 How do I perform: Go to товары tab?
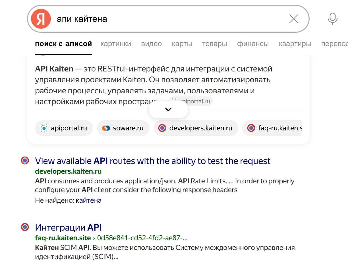click(x=214, y=44)
